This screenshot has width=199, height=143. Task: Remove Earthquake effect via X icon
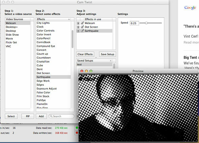click(x=78, y=31)
